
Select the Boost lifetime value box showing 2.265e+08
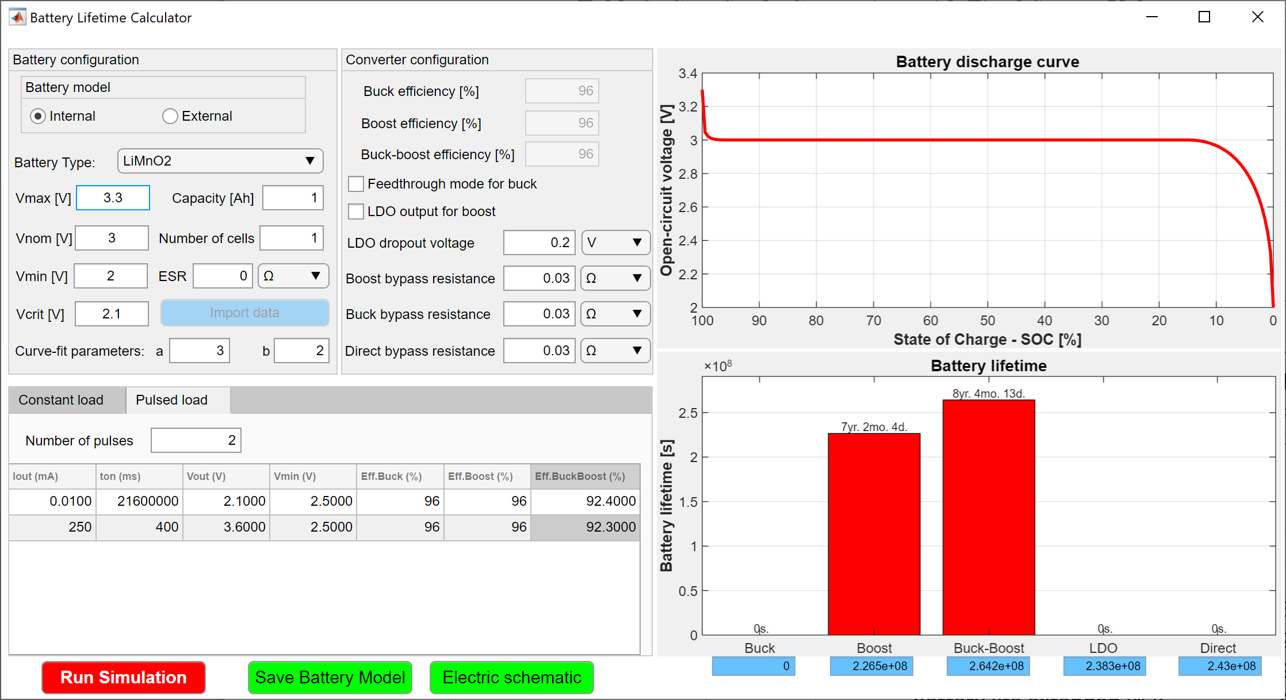tap(871, 666)
